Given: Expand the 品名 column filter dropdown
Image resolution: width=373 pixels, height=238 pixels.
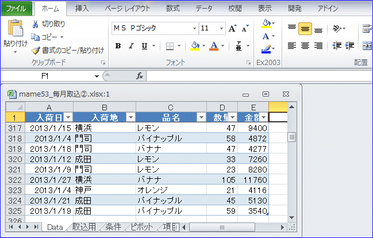Looking at the screenshot, I should click(x=201, y=117).
